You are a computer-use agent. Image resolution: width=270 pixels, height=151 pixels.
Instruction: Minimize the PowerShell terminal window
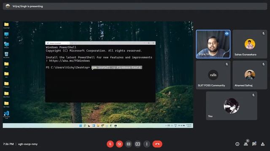144,43
